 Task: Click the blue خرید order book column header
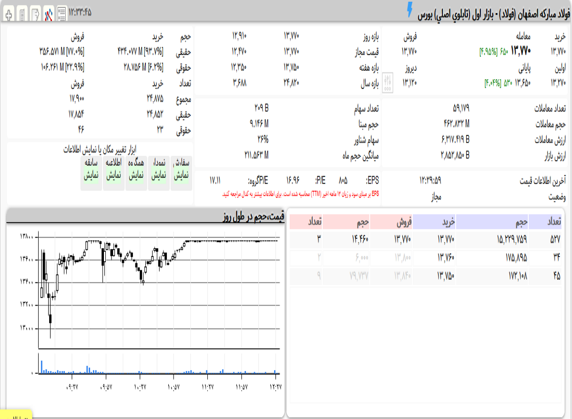pos(434,222)
